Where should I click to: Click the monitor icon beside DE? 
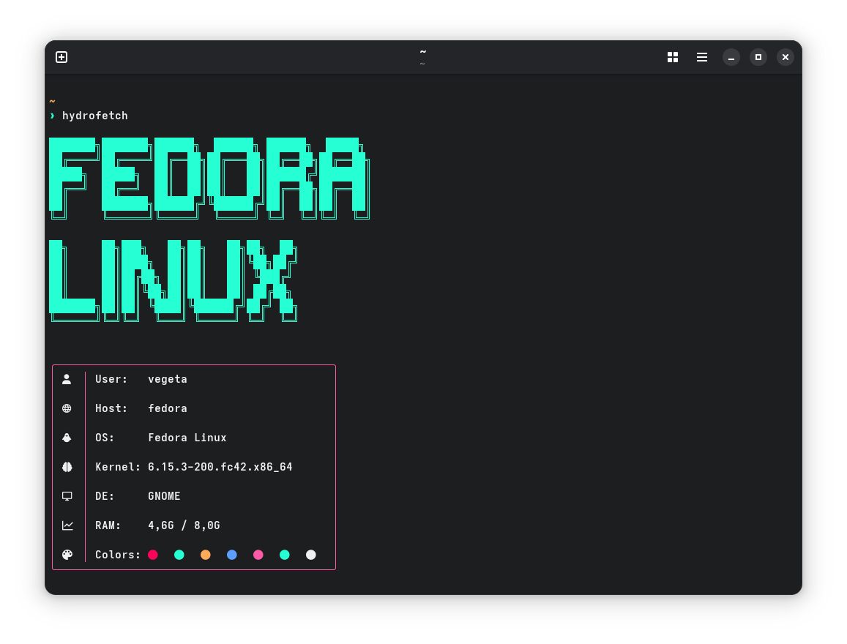[67, 496]
